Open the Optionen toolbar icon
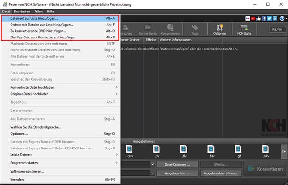This screenshot has width=288, height=185. (x=219, y=29)
